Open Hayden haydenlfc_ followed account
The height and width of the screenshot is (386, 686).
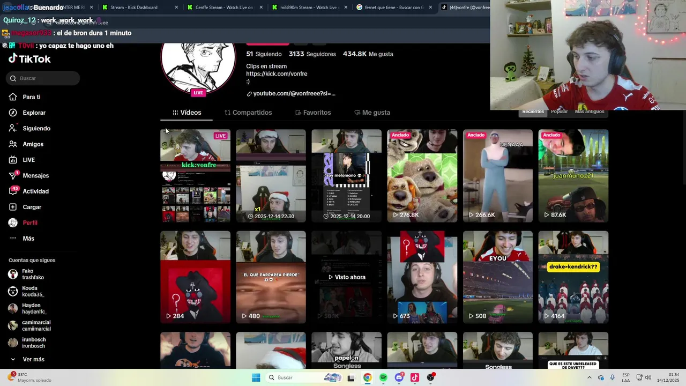[28, 309]
